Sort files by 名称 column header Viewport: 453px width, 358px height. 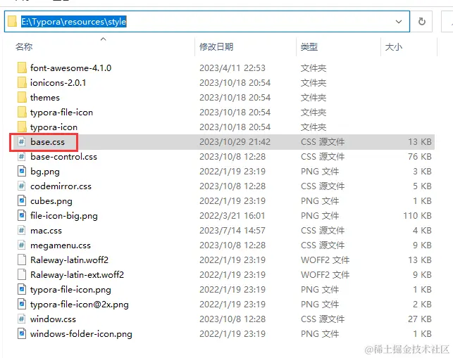(24, 46)
